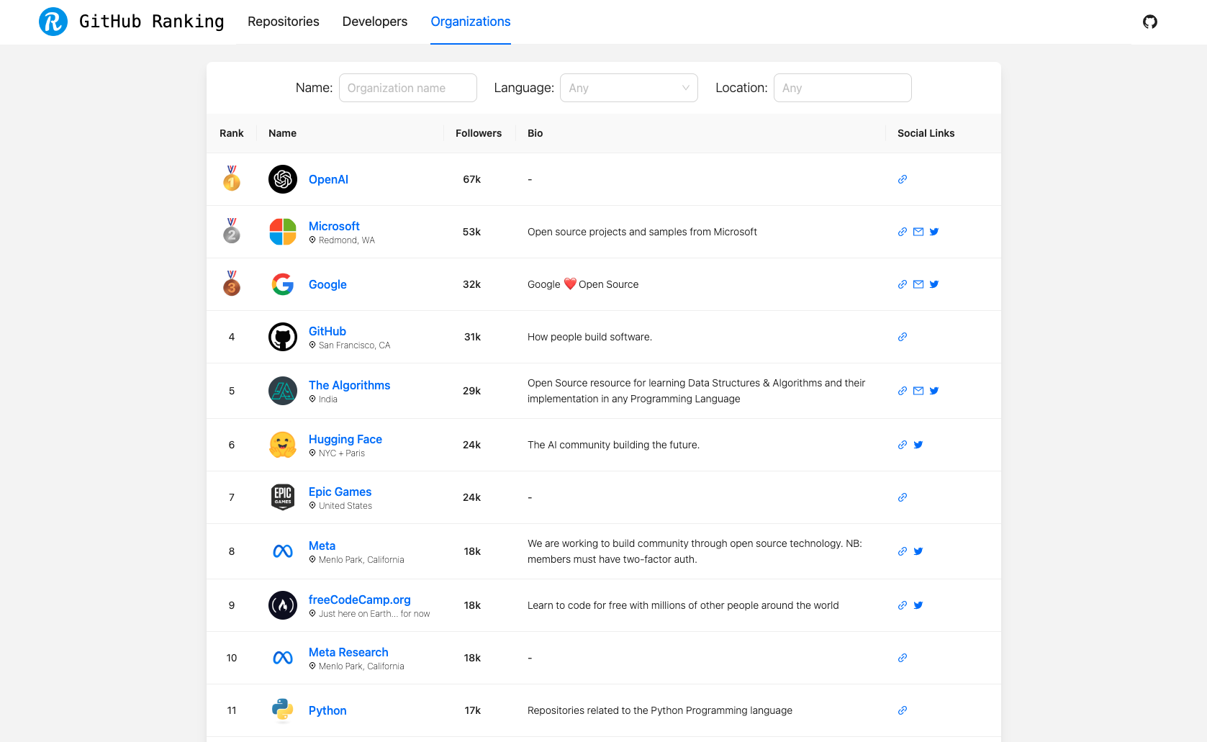Click Microsoft's Twitter bird icon
The image size is (1207, 742).
933,232
